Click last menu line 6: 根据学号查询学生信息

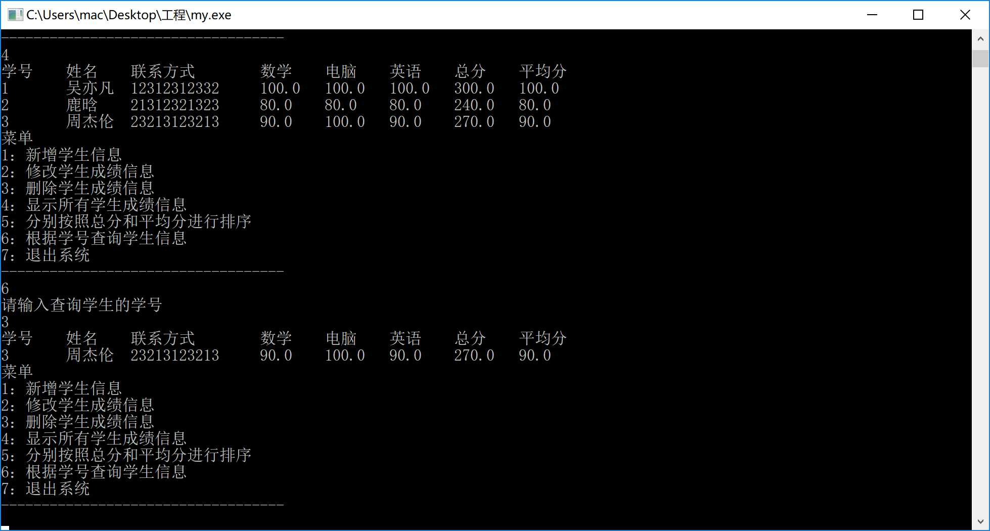click(94, 472)
